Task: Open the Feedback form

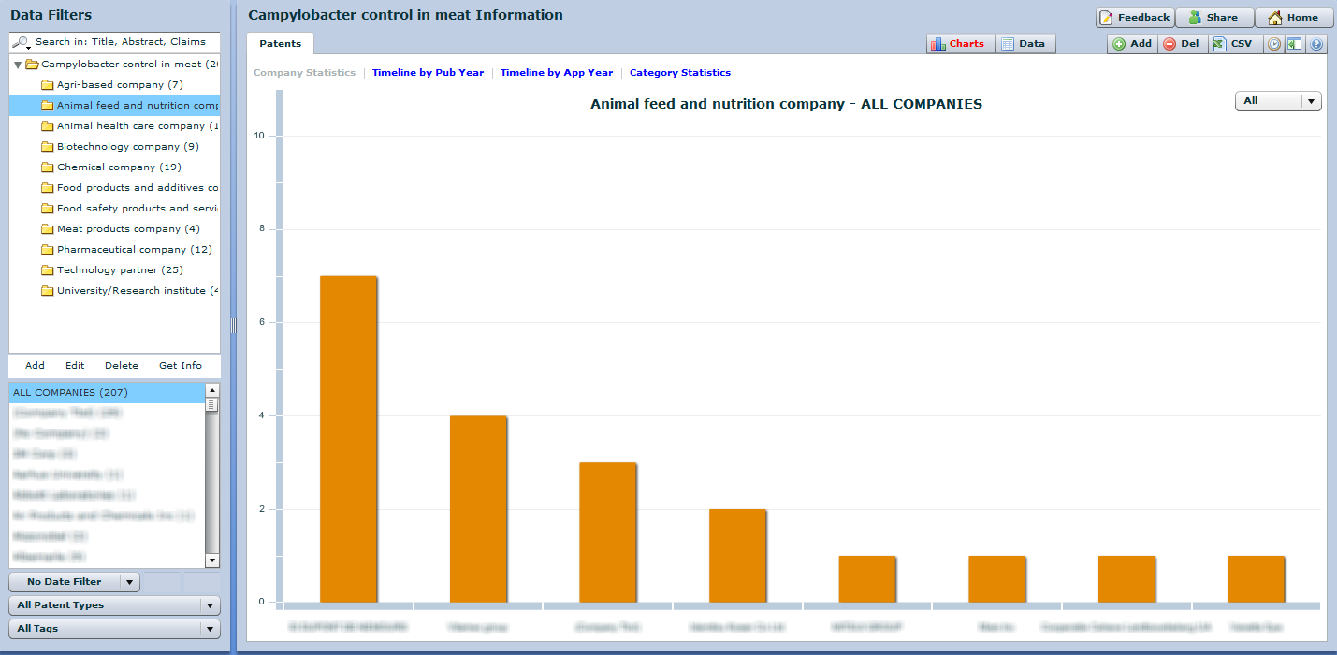Action: pos(1134,18)
